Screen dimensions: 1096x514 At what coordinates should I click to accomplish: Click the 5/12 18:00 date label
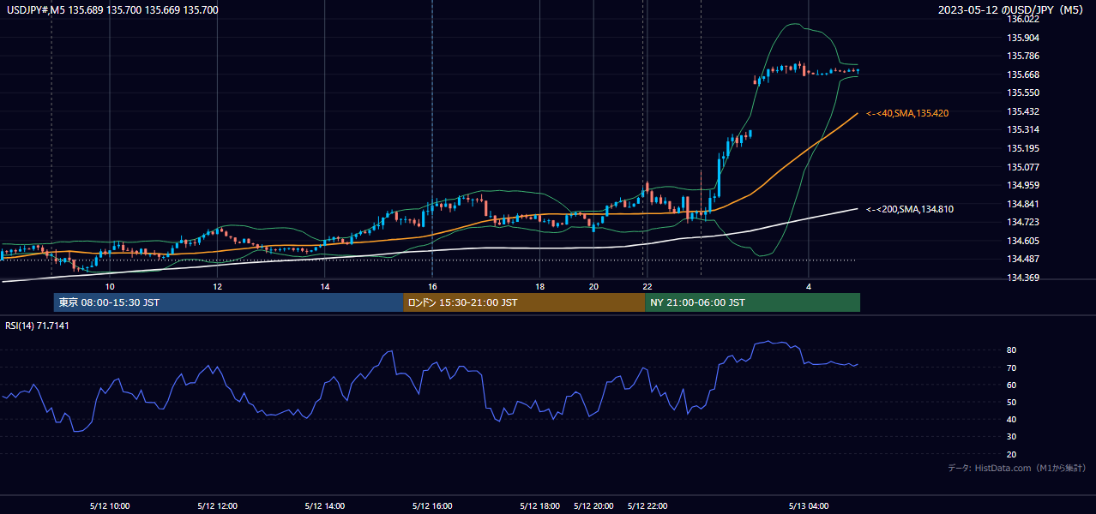[539, 506]
